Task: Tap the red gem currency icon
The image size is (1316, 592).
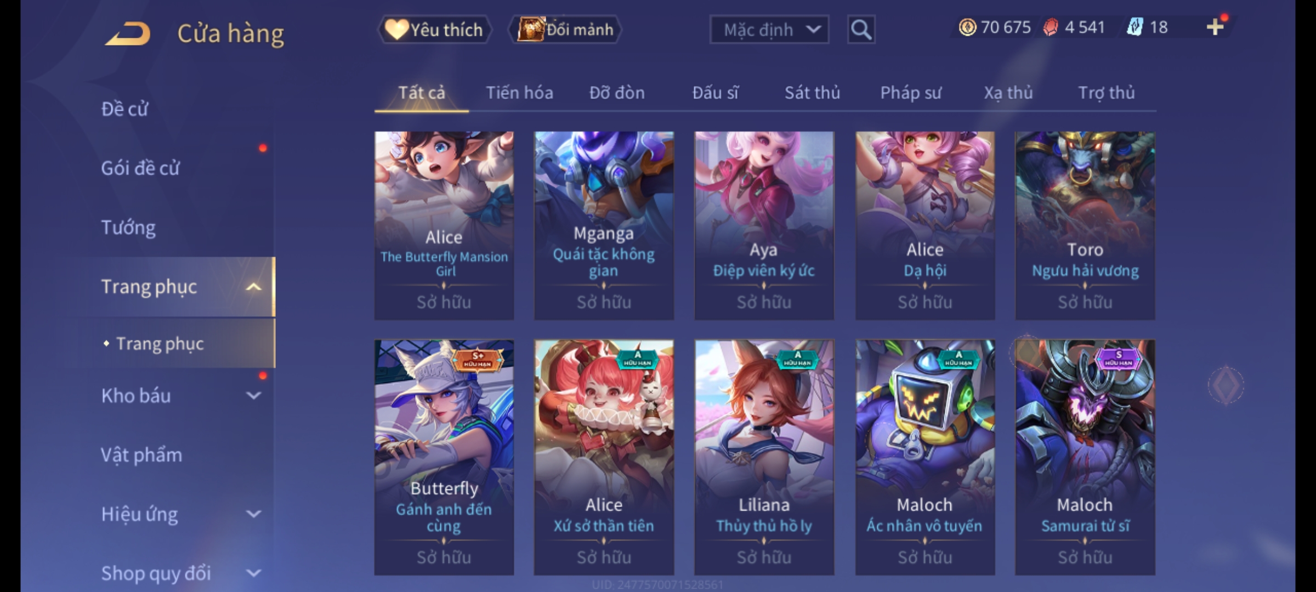Action: (1051, 27)
